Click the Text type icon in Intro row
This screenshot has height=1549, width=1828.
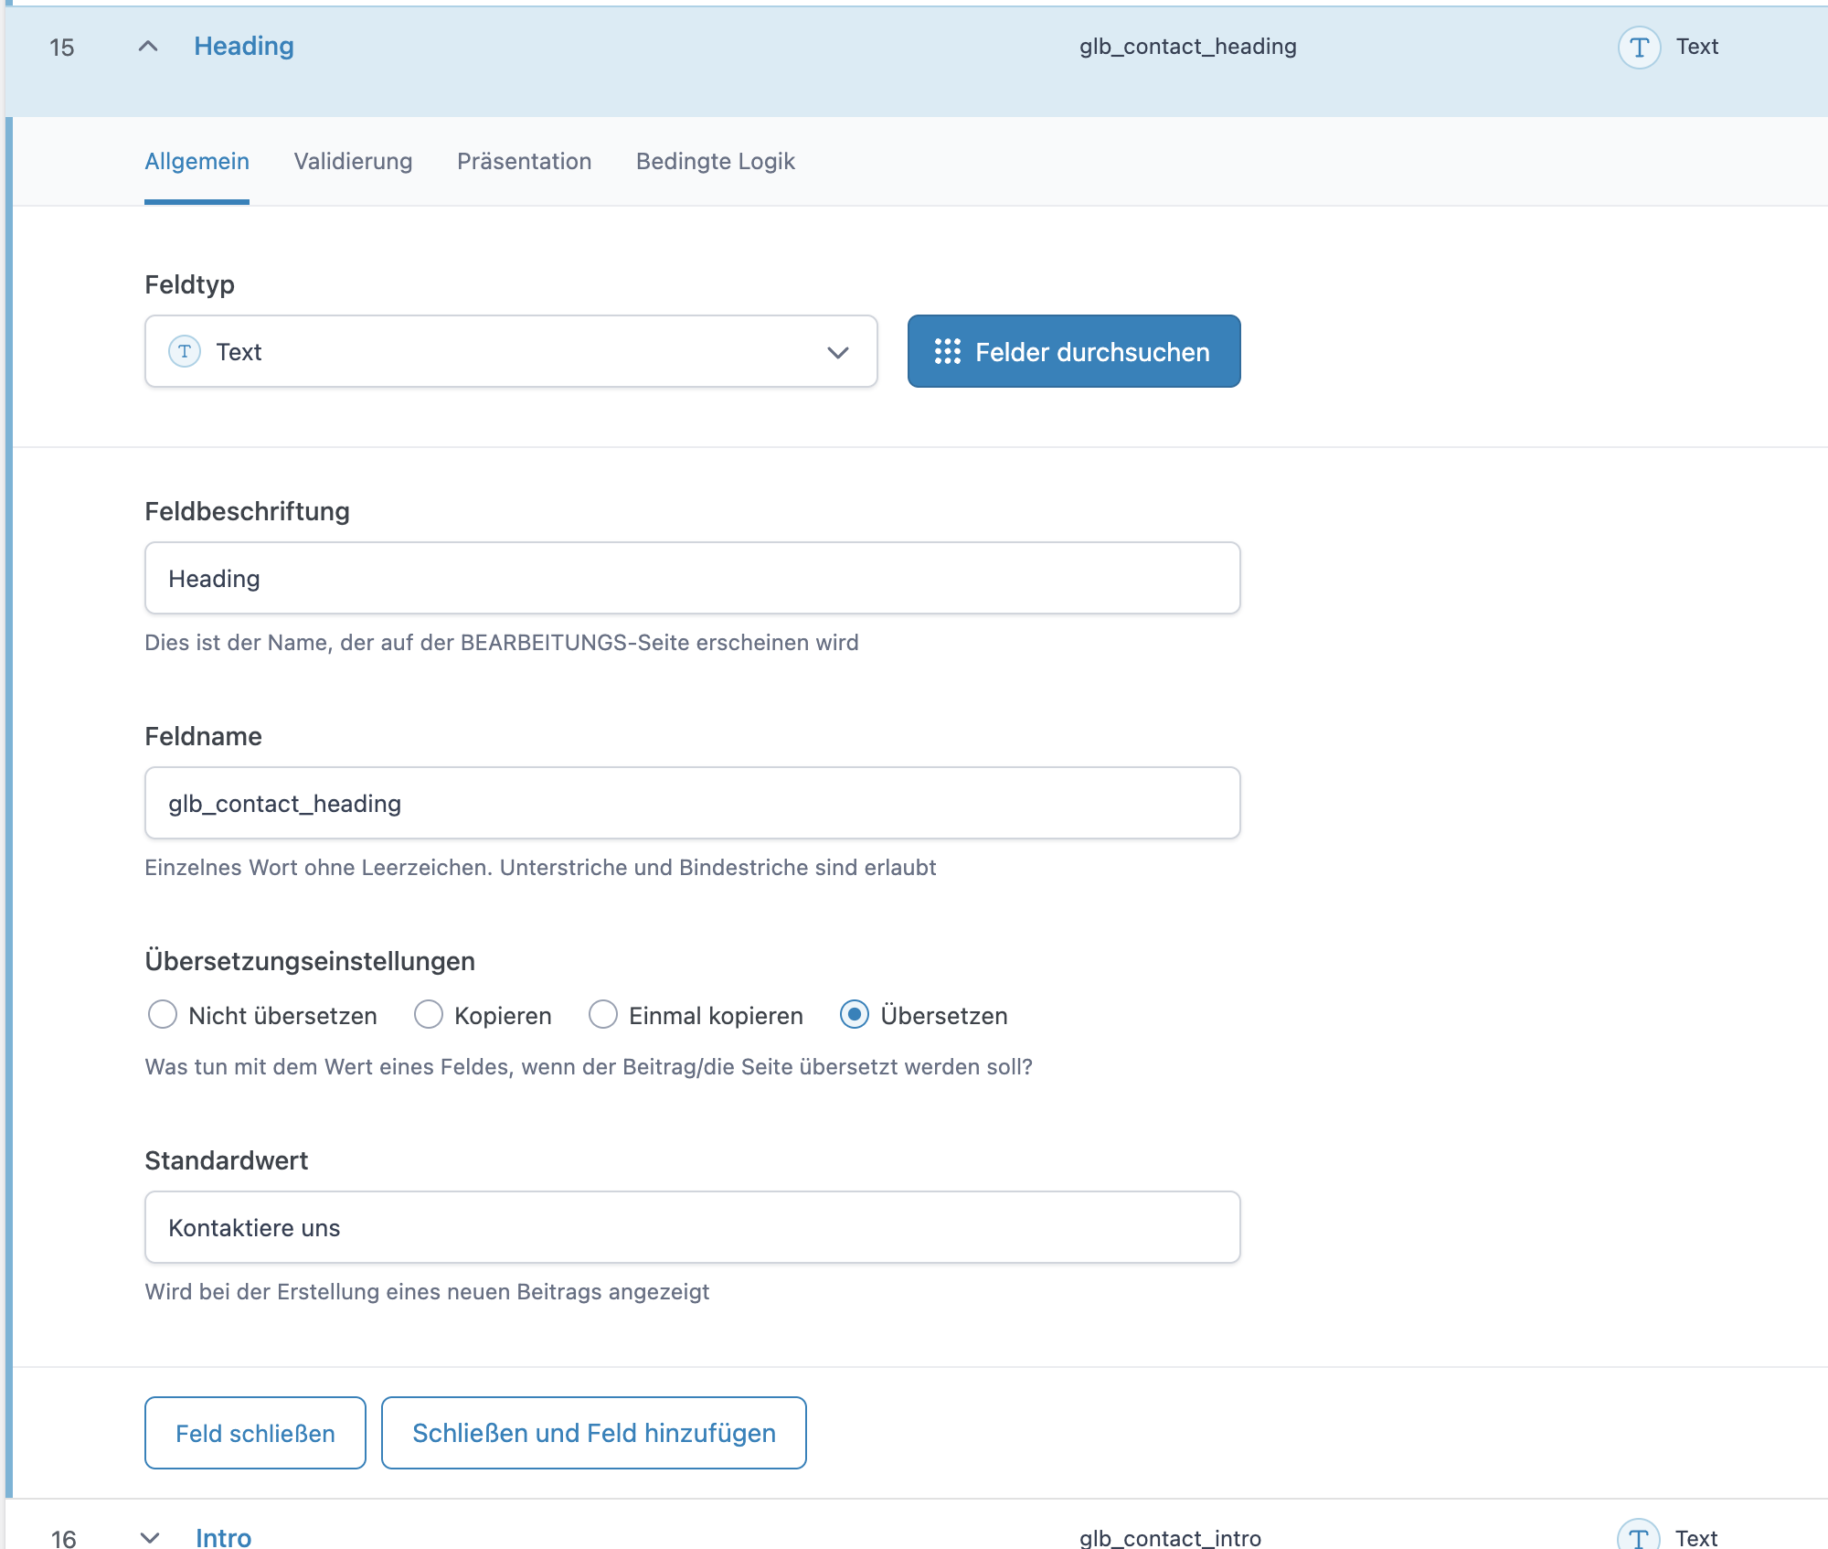click(x=1638, y=1537)
